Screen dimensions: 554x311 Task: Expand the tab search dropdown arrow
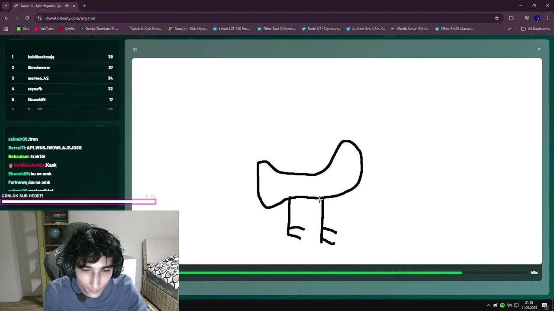pos(6,6)
